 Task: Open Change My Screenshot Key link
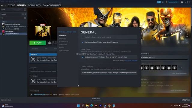point(178,91)
